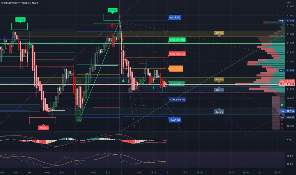
Task: Click the 410.32 zone label
Action: coord(219,90)
